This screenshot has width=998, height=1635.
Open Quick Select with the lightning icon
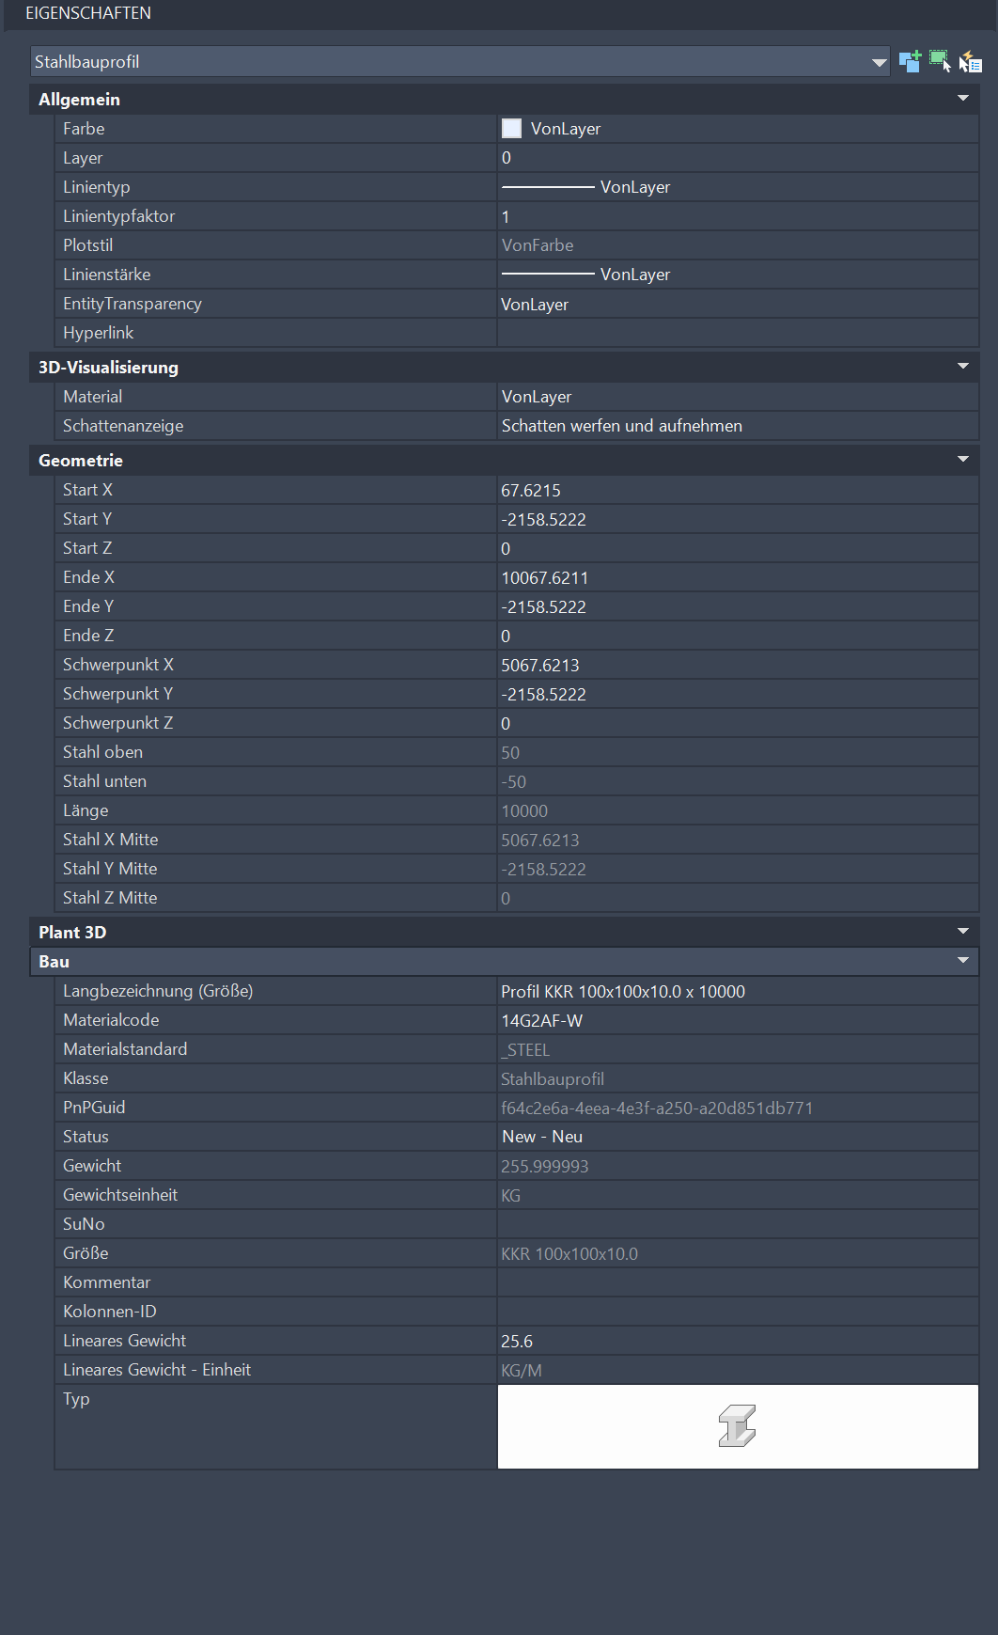click(x=970, y=62)
